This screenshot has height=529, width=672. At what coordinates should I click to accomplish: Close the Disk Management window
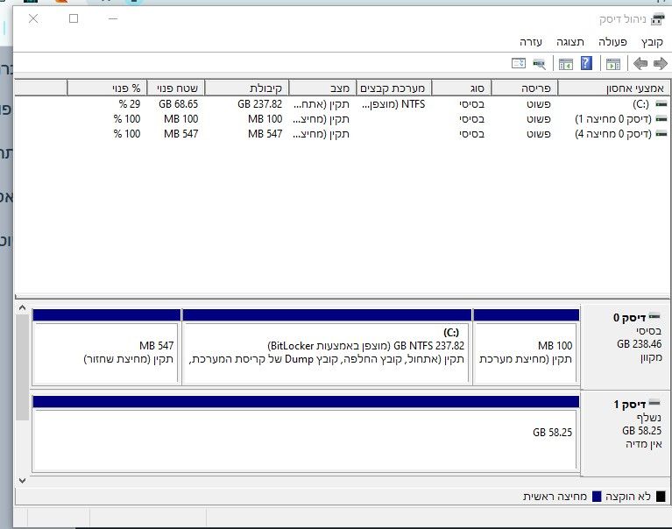[x=33, y=18]
